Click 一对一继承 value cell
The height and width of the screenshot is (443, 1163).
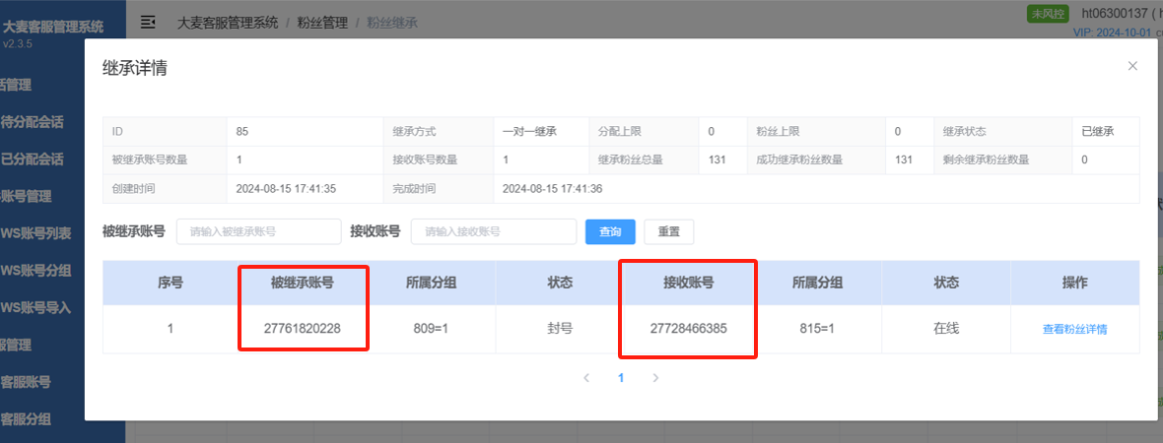click(529, 132)
